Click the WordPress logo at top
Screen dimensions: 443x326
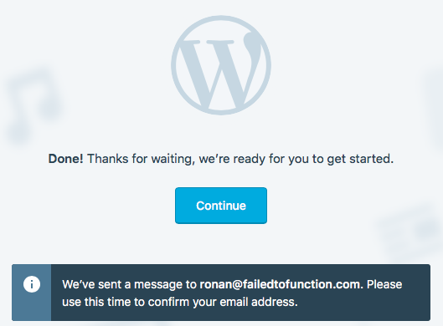pyautogui.click(x=221, y=65)
